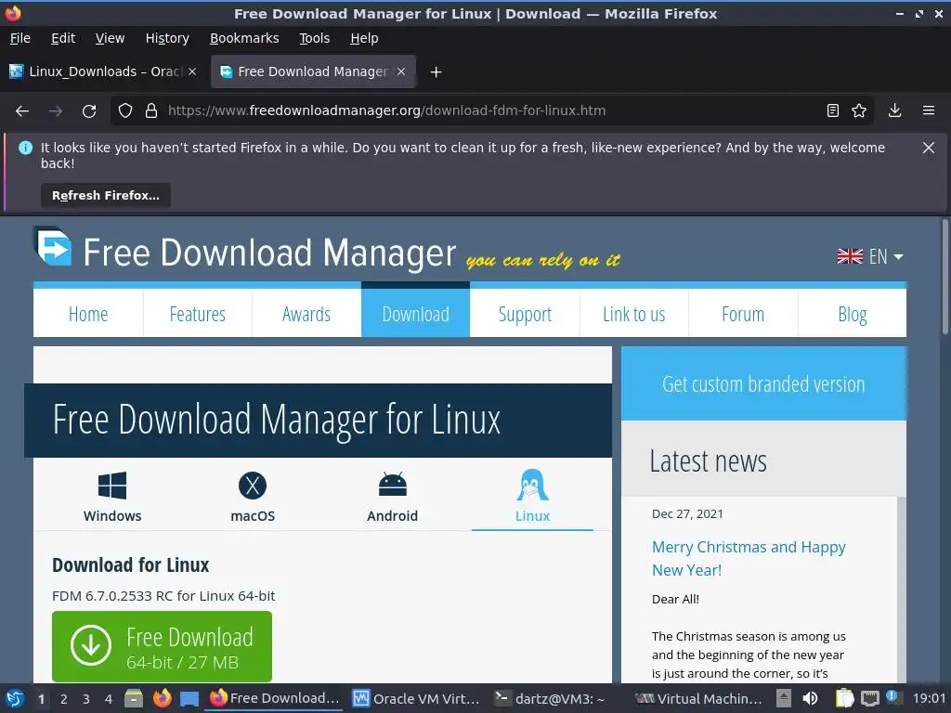Click Get custom branded version banner
951x713 pixels.
click(763, 383)
